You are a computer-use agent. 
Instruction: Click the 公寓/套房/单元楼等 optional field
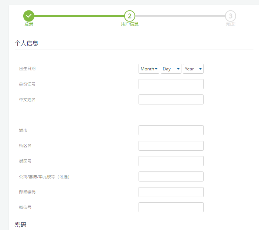point(171,177)
